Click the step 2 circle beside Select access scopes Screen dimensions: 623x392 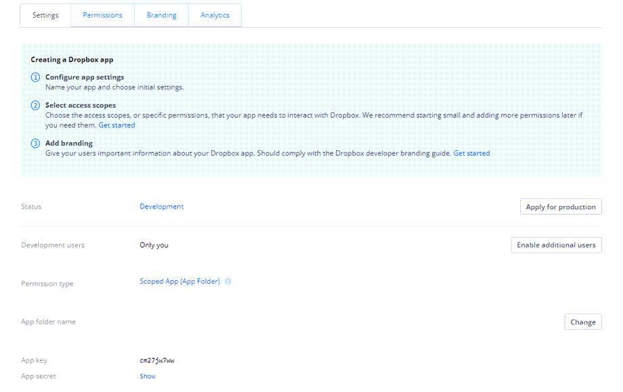coord(35,106)
